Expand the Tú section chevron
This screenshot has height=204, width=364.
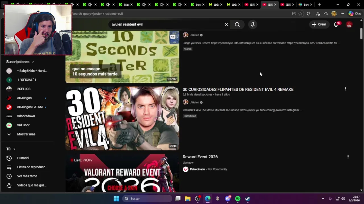14,149
